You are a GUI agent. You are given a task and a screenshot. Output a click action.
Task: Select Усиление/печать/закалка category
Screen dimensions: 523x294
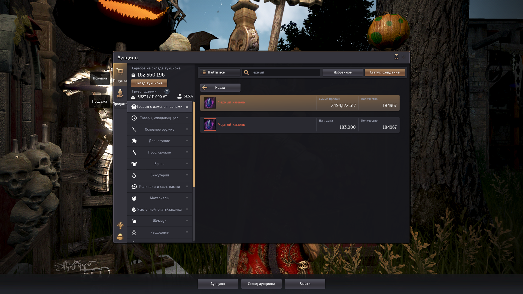159,210
